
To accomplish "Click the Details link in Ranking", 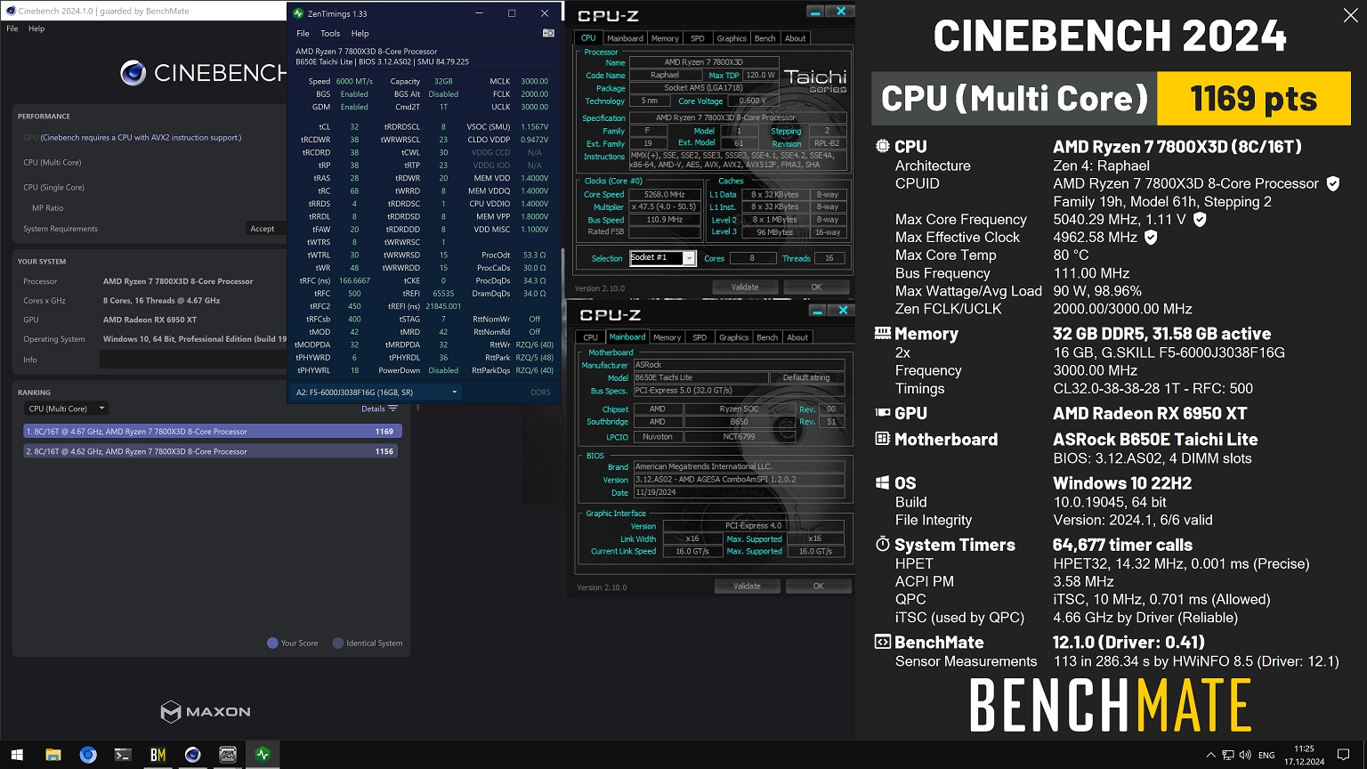I will point(373,409).
